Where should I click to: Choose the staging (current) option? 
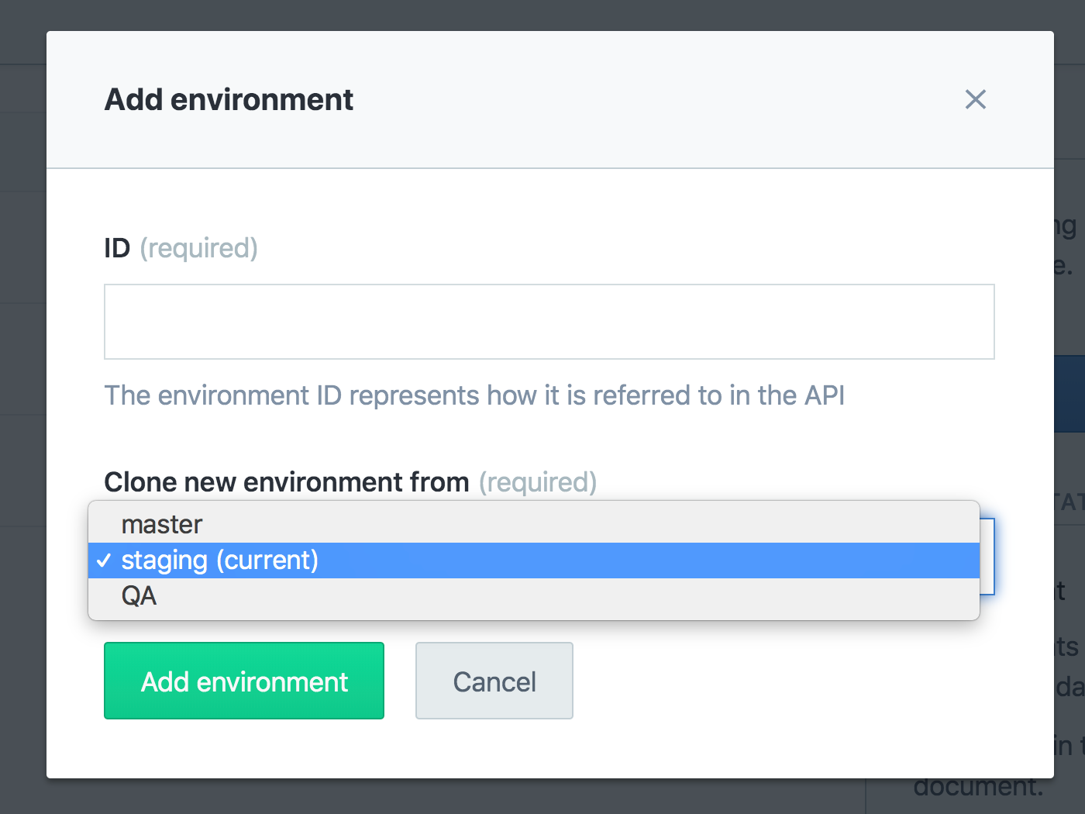click(220, 560)
